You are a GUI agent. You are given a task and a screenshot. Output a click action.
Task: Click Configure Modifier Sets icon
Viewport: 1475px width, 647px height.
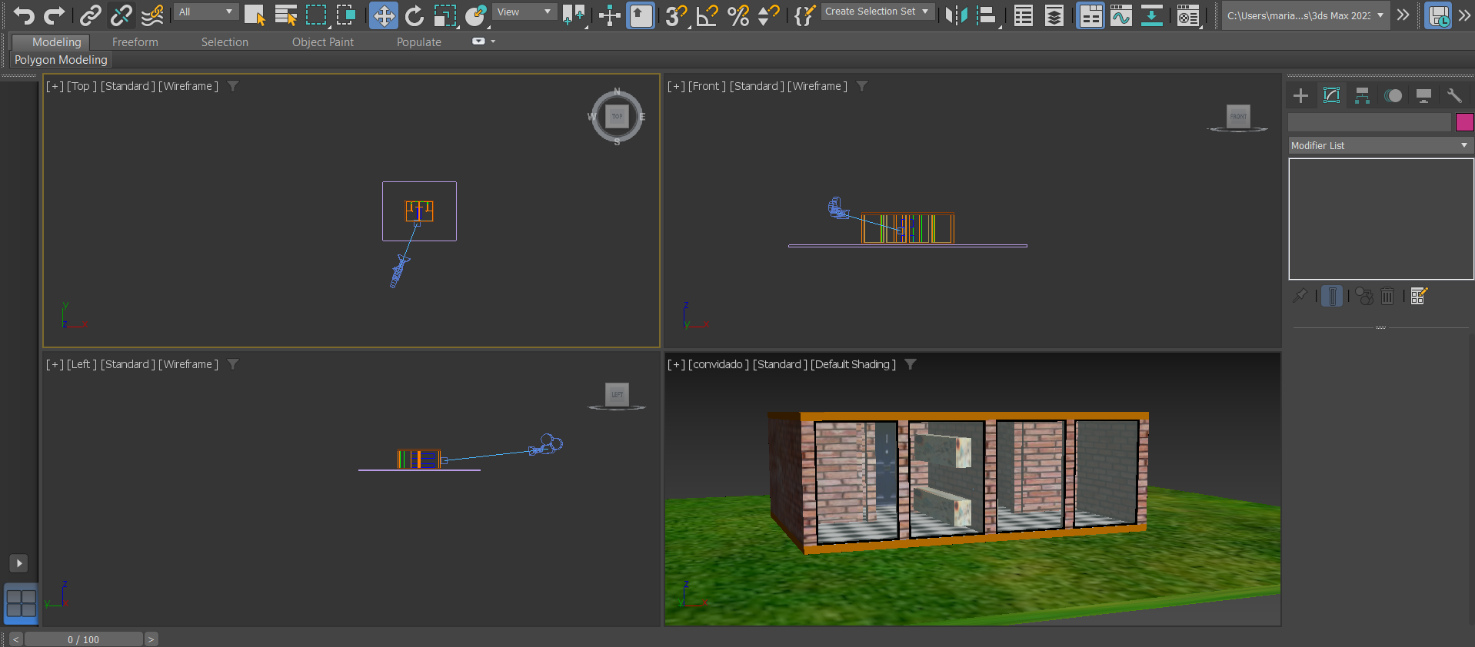click(x=1419, y=296)
